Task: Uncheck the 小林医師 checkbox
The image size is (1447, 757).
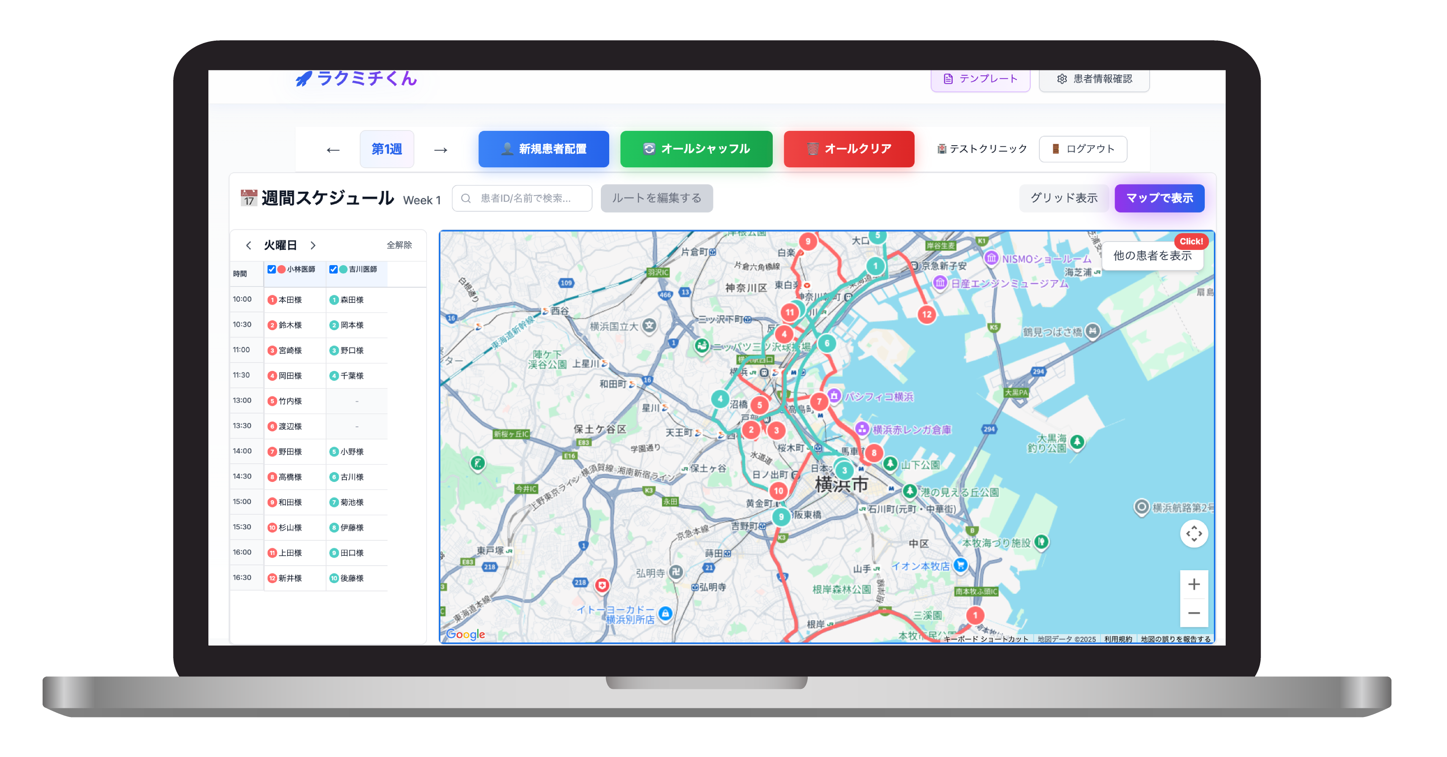Action: 272,269
